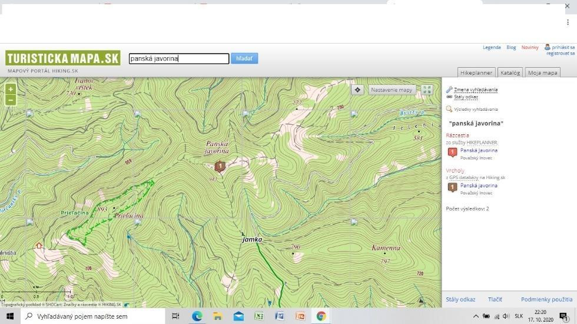Screen dimensions: 577x324
Task: Toggle fullscreen map view icon
Action: [x=427, y=90]
